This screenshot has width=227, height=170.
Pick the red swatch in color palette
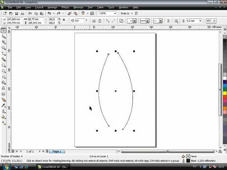point(225,97)
